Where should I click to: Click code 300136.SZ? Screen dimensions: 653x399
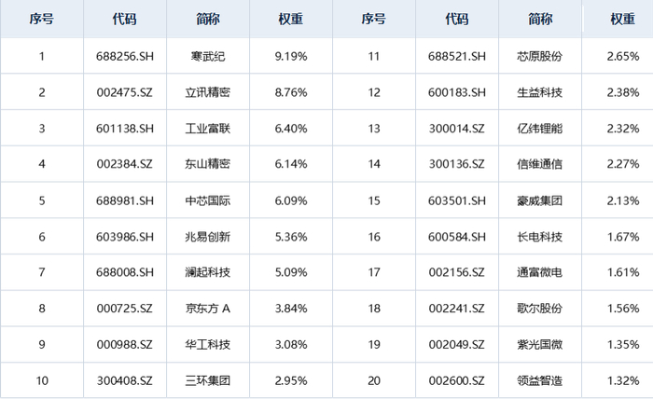click(457, 164)
